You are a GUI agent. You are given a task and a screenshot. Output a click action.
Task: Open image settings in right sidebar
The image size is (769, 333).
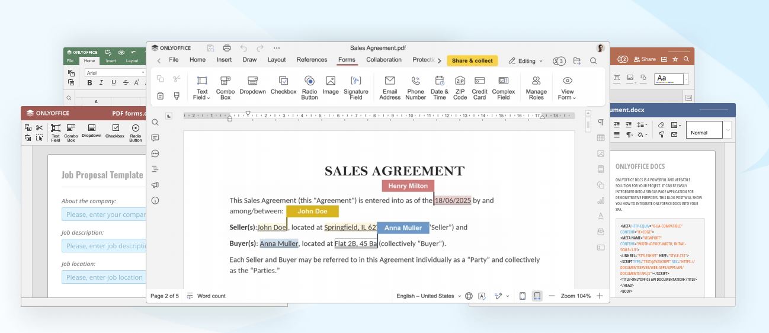point(601,153)
